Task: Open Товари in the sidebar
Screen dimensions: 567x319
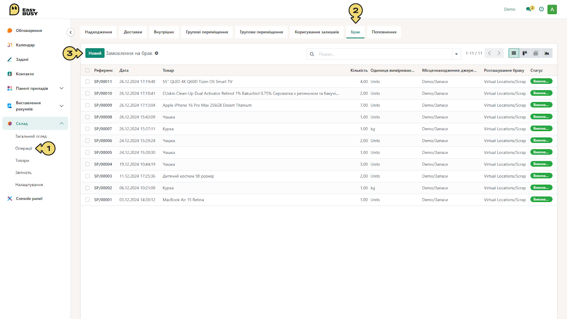Action: point(22,161)
